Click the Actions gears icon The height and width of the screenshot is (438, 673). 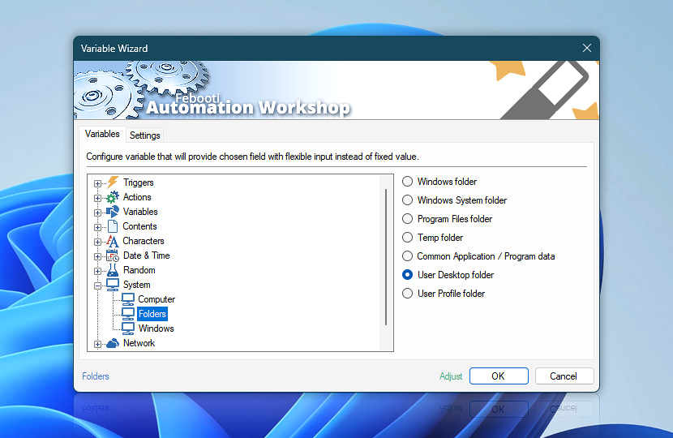(113, 197)
